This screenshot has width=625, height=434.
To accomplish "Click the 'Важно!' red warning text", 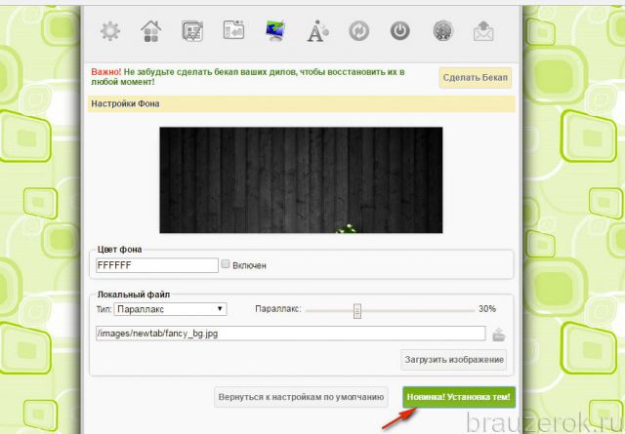I will (106, 72).
